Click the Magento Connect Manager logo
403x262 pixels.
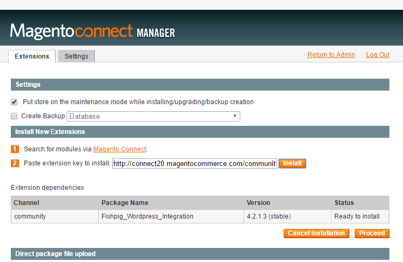(93, 31)
